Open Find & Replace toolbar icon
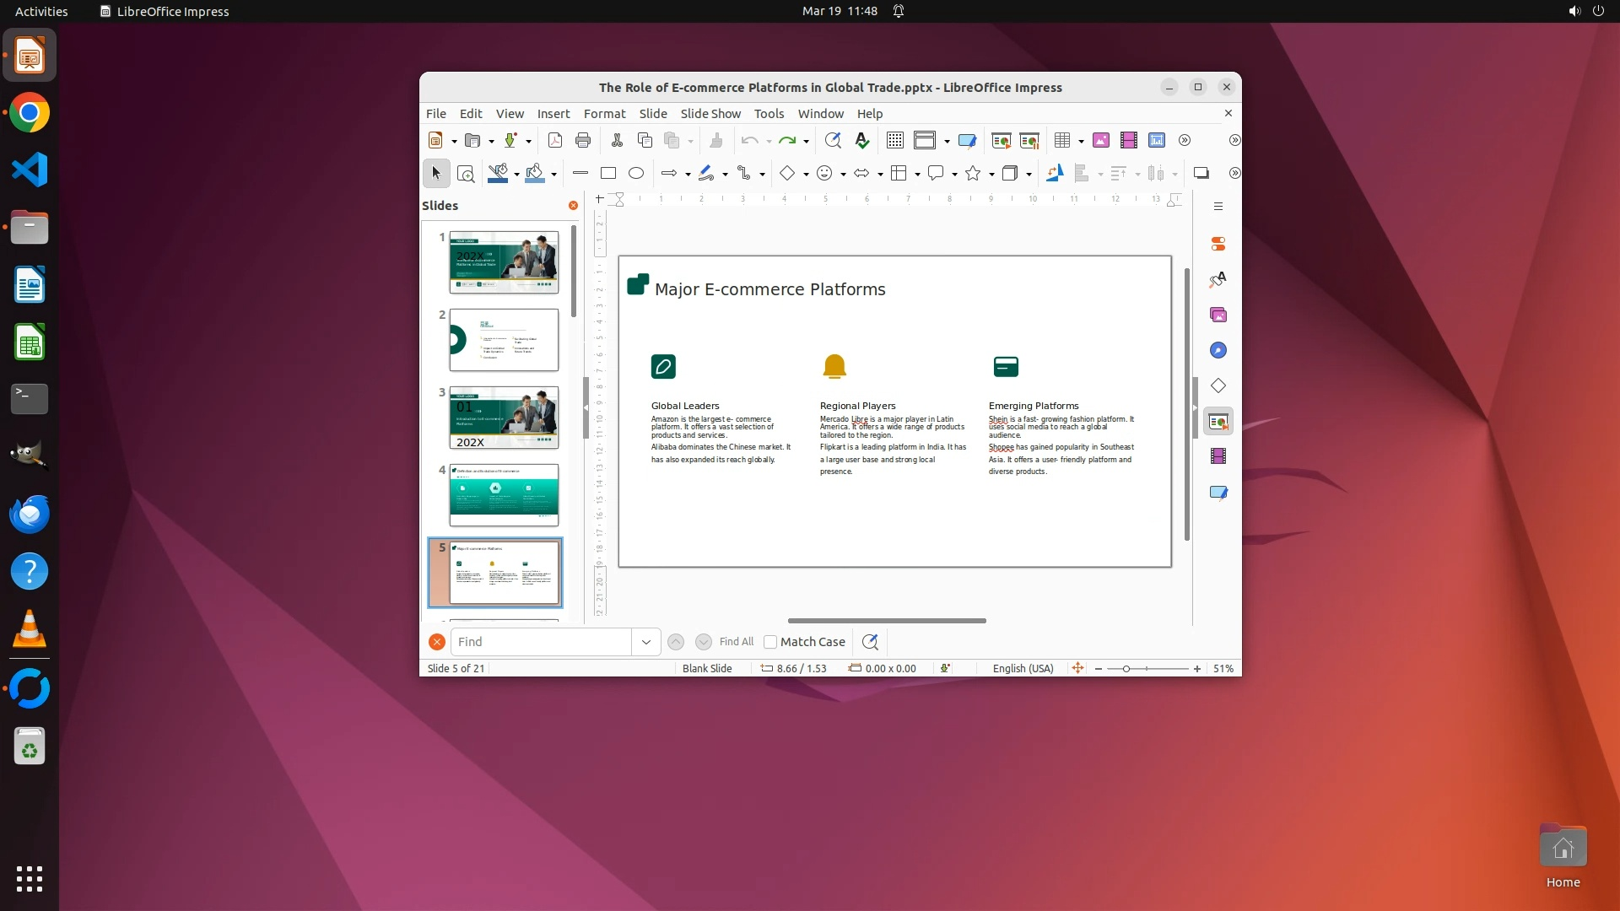 click(x=833, y=141)
